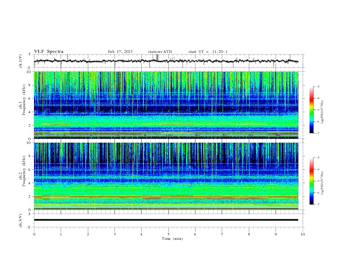This screenshot has height=263, width=341.
Task: Click the "Time (min)" axis label
Action: coord(172,239)
